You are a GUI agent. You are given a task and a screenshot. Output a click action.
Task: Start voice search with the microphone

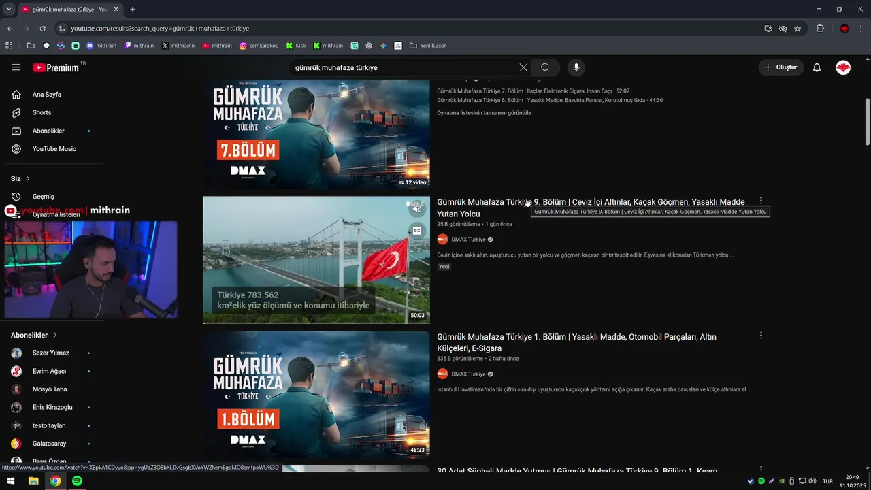pos(576,67)
